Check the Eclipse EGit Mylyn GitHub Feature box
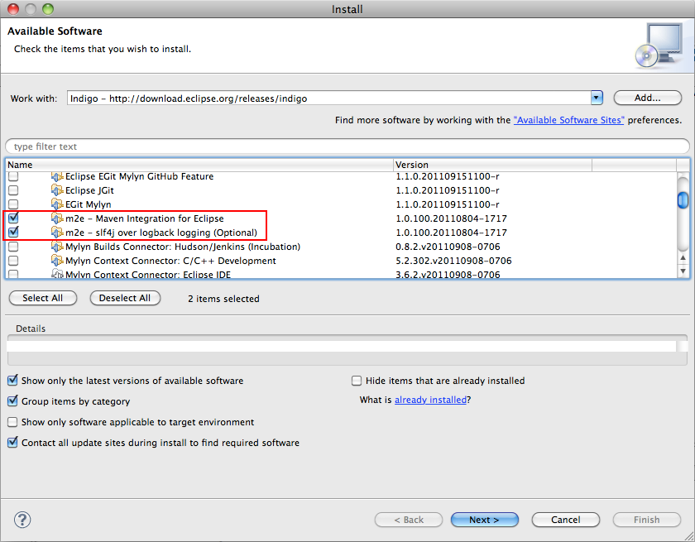Viewport: 695px width, 542px height. pos(13,176)
